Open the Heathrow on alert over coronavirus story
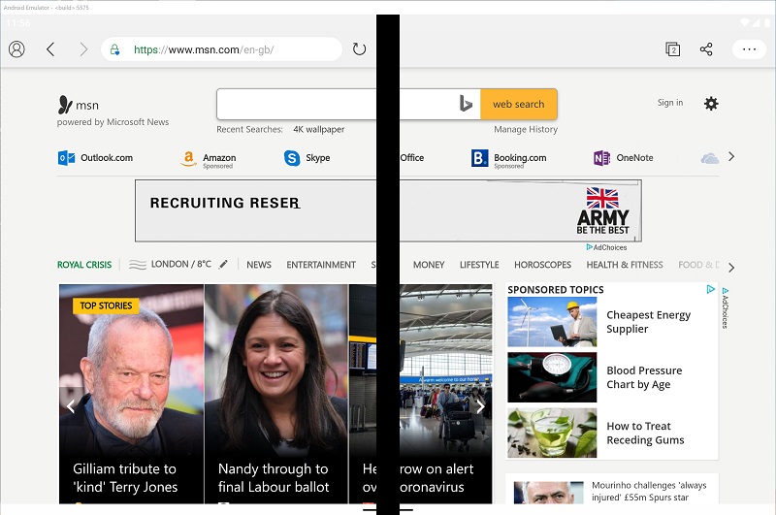776x515 pixels. coord(421,394)
